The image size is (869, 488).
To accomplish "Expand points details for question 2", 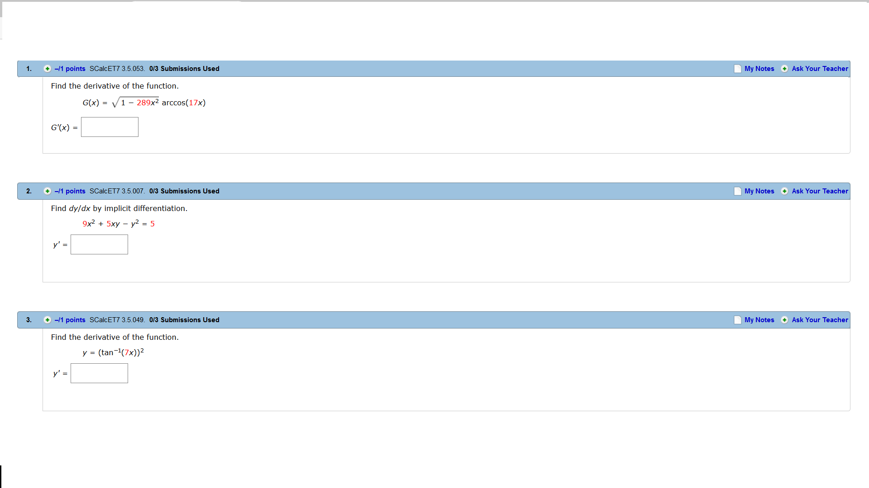I will [x=47, y=191].
